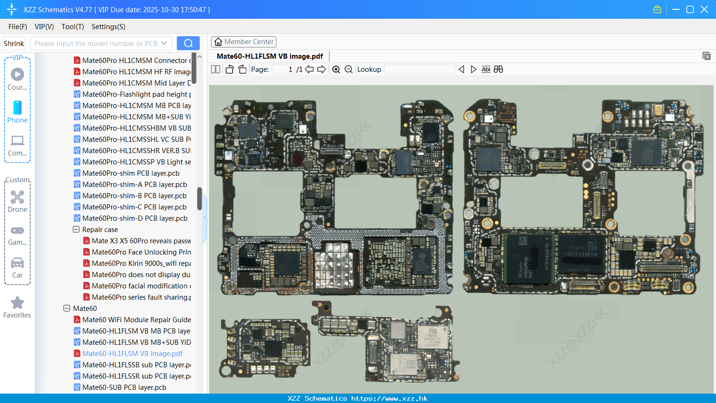The image size is (716, 403).
Task: Open Mate60-HL1FLSM VB MB PCB layer
Action: [132, 331]
